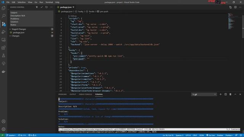
Task: Close the package.json editor tab
Action: tap(74, 7)
